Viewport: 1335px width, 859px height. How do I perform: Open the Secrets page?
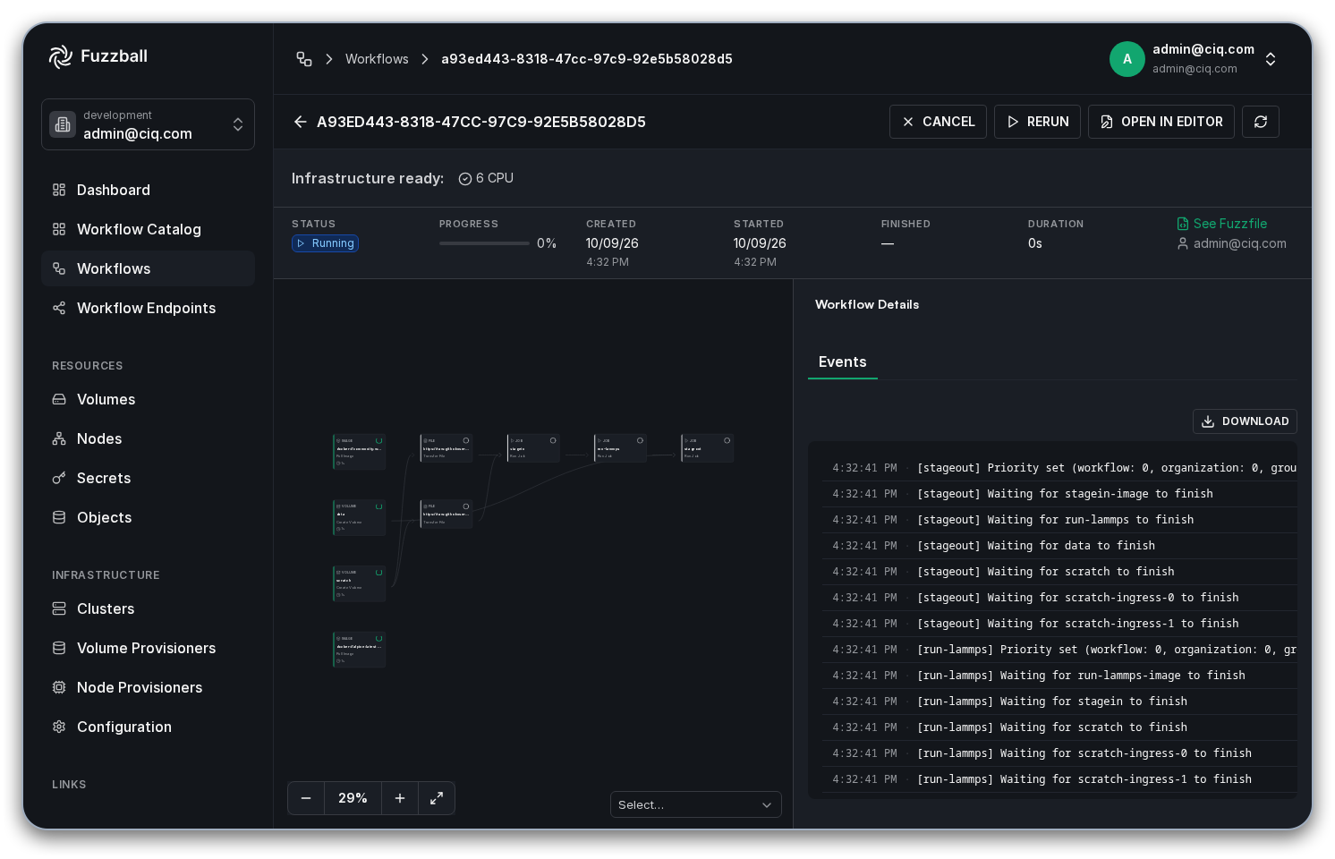[148, 478]
